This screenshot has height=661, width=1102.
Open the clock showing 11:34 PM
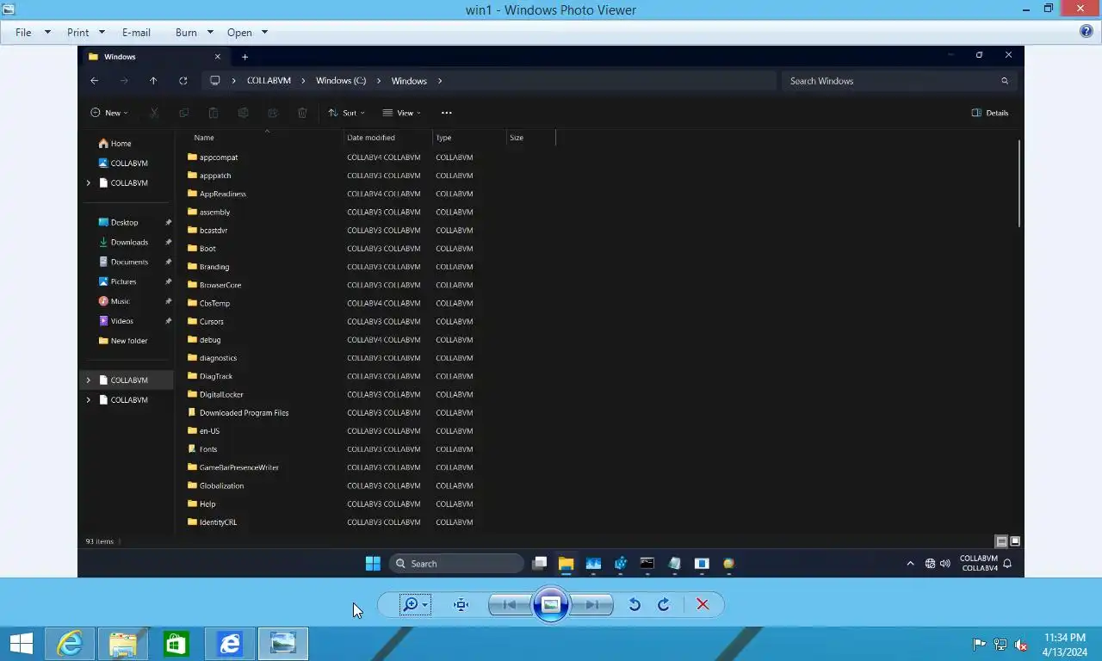tap(1064, 644)
